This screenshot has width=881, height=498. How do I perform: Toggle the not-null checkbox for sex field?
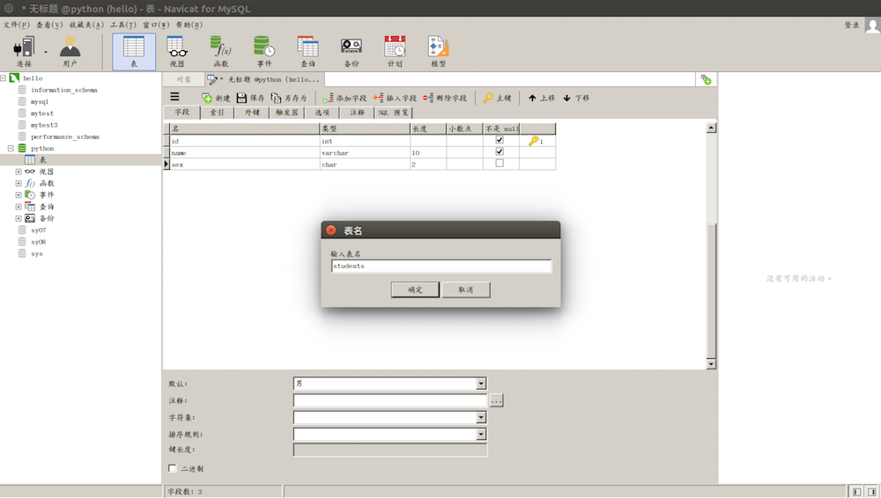[x=500, y=164]
